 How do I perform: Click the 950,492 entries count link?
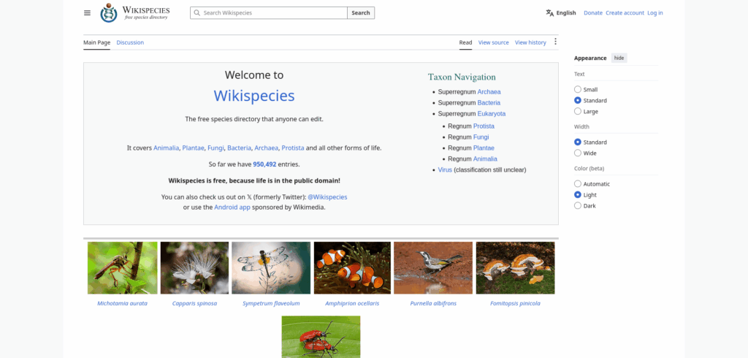[x=264, y=164]
